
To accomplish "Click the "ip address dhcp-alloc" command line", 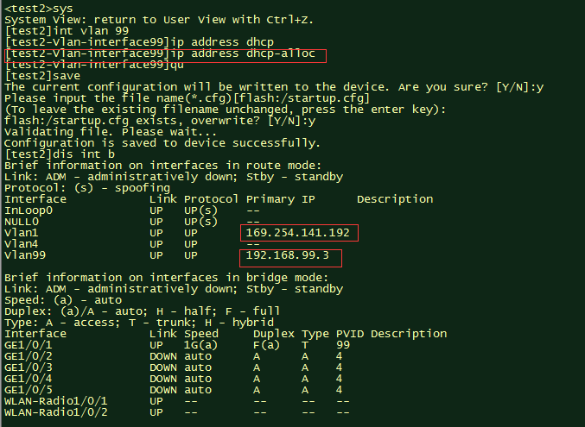I will click(x=166, y=53).
